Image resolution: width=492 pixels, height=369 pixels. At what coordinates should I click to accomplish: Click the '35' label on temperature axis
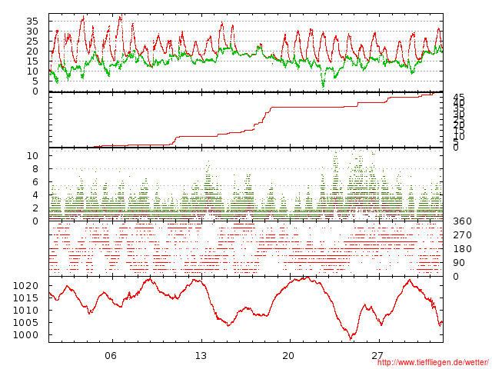pyautogui.click(x=32, y=22)
